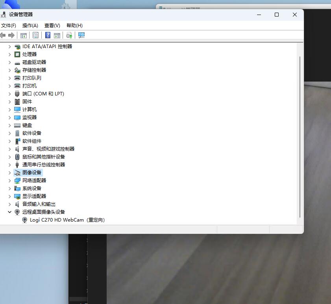Click the Scan for hardware changes monitor icon
Viewport: 331px width, 304px height.
coord(81,35)
